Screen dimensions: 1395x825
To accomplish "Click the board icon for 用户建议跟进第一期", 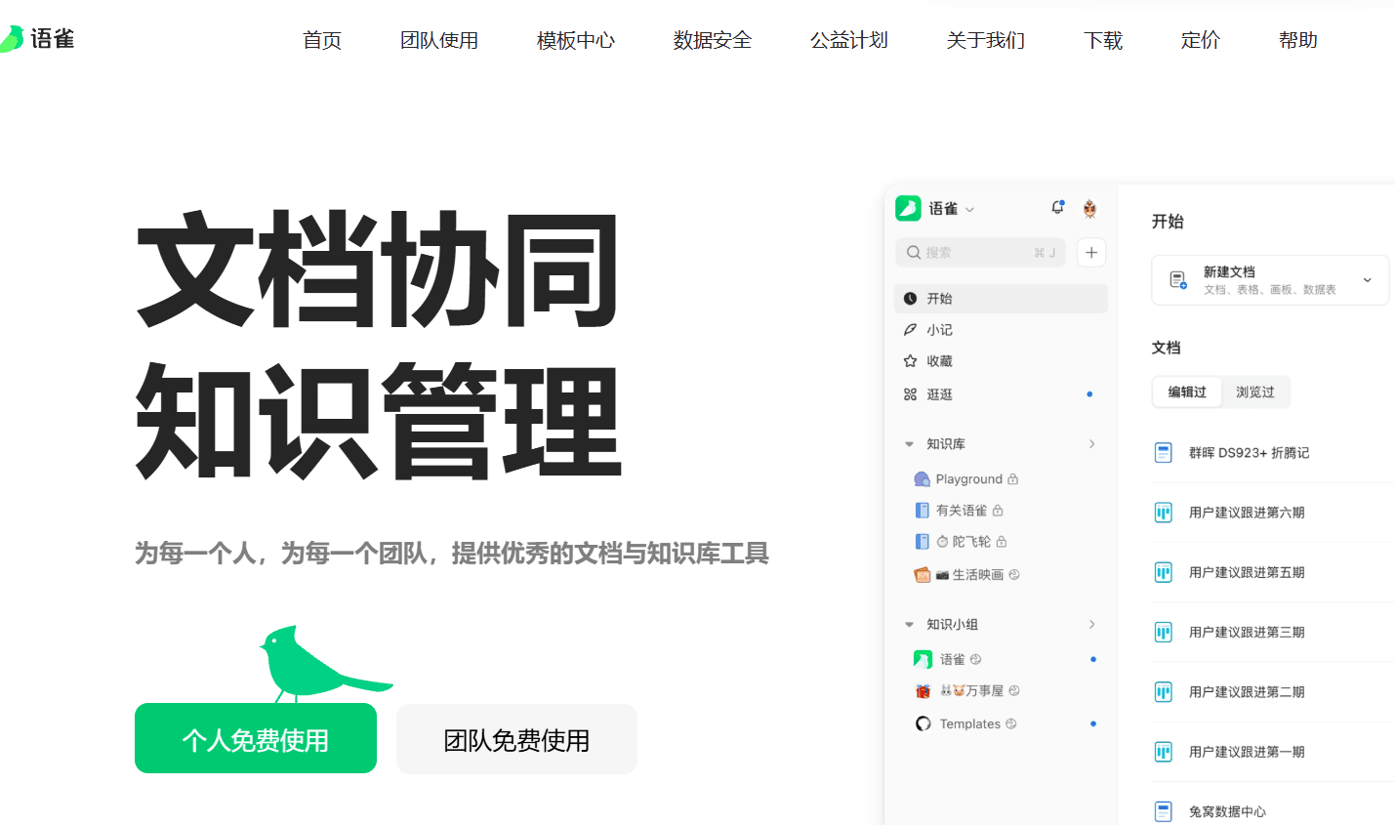I will (1164, 752).
